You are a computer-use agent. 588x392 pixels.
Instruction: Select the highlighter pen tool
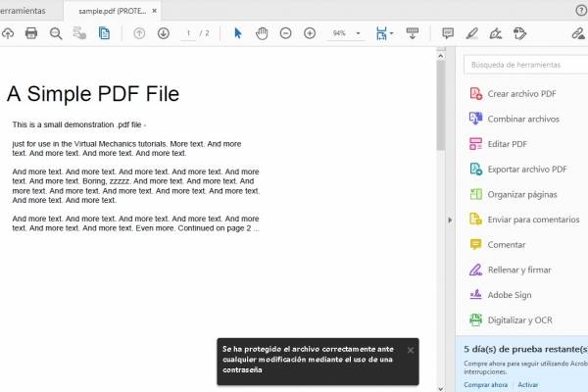472,33
